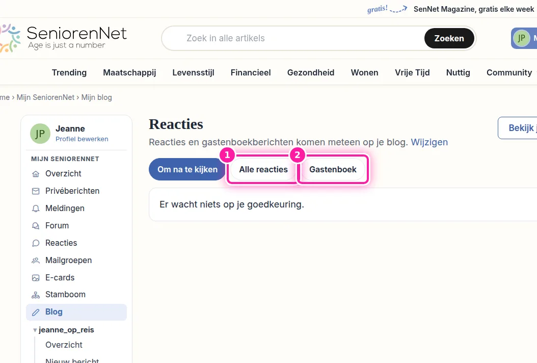
Task: Click the Wijzigen link
Action: click(x=429, y=142)
